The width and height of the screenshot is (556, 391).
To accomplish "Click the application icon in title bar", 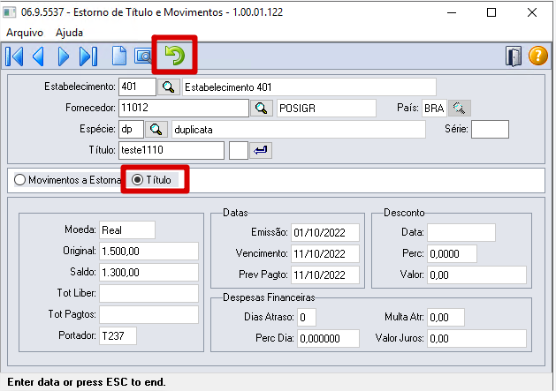I will click(x=9, y=12).
